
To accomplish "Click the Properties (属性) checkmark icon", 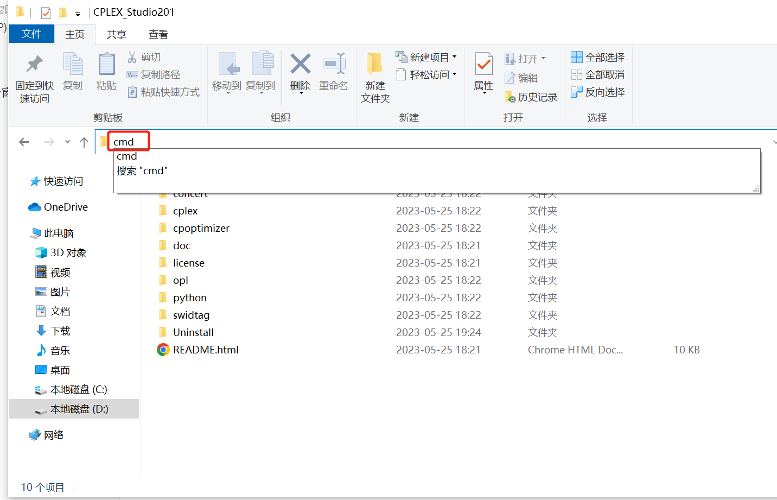I will click(x=483, y=64).
